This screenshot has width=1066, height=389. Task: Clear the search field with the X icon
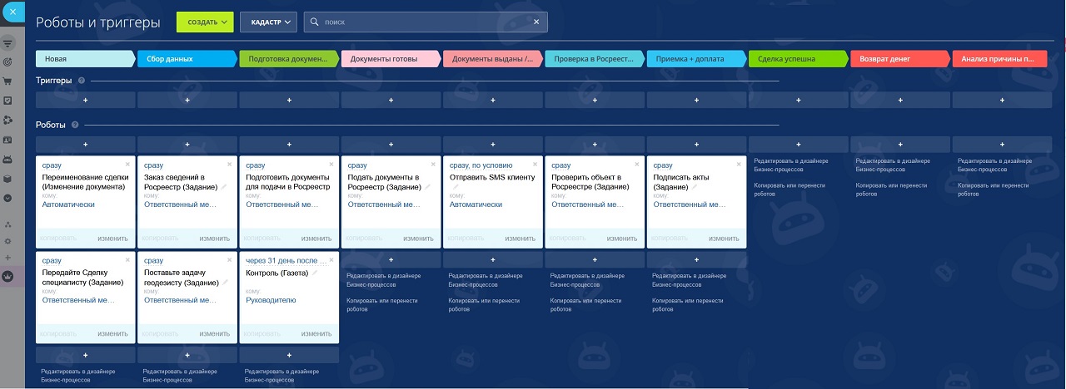pyautogui.click(x=536, y=22)
